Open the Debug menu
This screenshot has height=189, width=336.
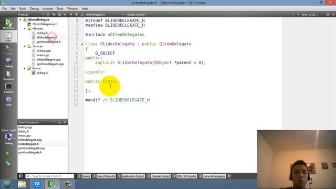34,8
